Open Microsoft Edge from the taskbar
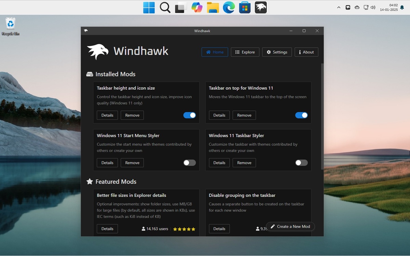This screenshot has width=410, height=256. pyautogui.click(x=229, y=7)
